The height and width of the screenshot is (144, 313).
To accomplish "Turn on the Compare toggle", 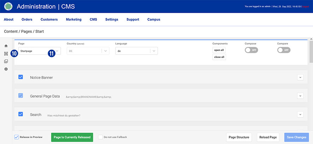I will pos(284,50).
